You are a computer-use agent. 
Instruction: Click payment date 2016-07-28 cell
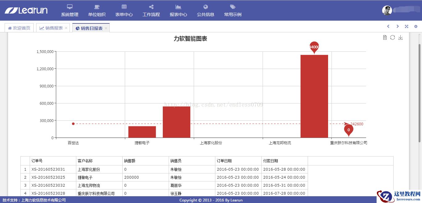tap(285, 193)
